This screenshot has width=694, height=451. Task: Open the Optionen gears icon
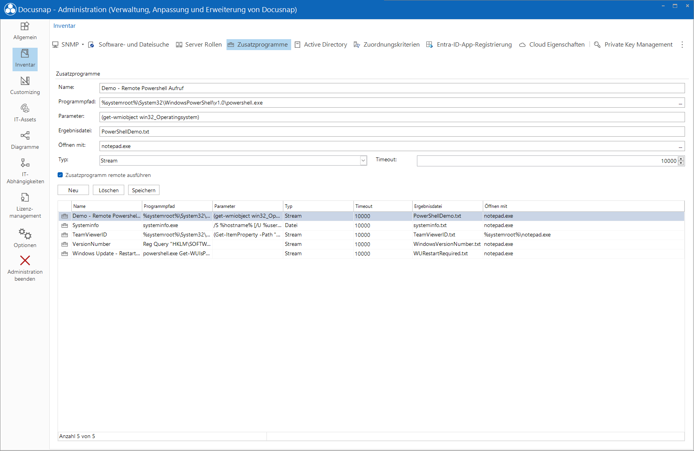click(x=25, y=234)
